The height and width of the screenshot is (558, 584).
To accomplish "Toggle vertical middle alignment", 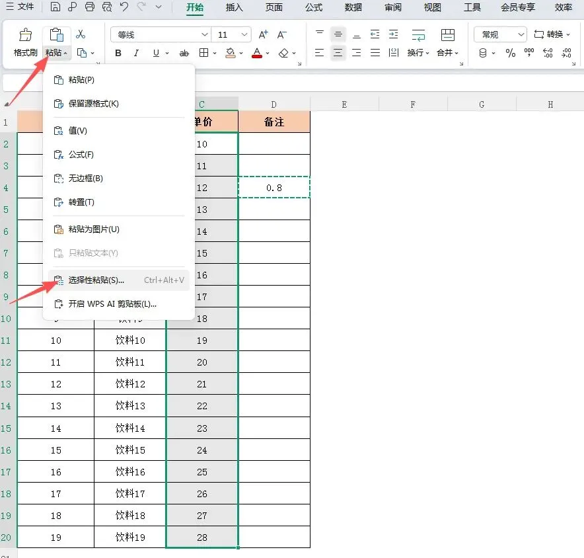I will [338, 34].
